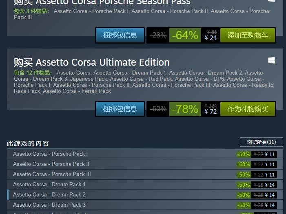Click -78% discount badge on Ultimate Edition
The width and height of the screenshot is (286, 214).
coord(185,109)
